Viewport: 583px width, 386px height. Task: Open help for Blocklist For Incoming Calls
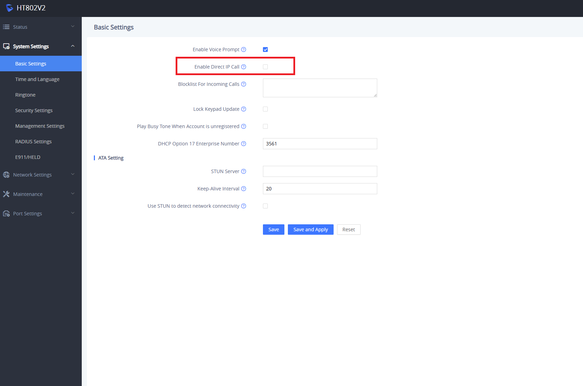pyautogui.click(x=244, y=84)
